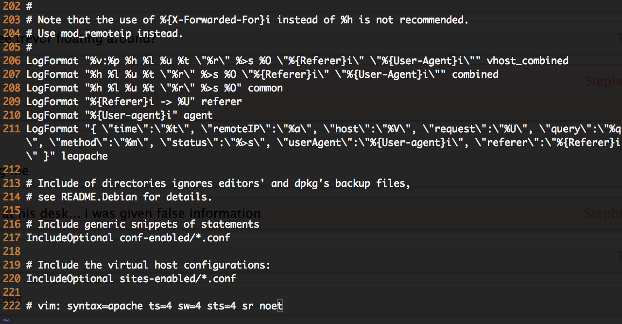The width and height of the screenshot is (622, 324).
Task: Place cursor on 'vhost_combined' format name
Action: pos(527,61)
